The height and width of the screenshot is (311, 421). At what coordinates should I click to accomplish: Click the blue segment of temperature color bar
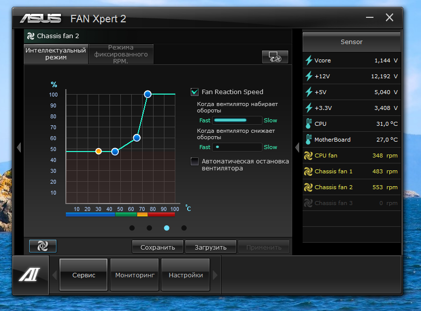tap(91, 214)
